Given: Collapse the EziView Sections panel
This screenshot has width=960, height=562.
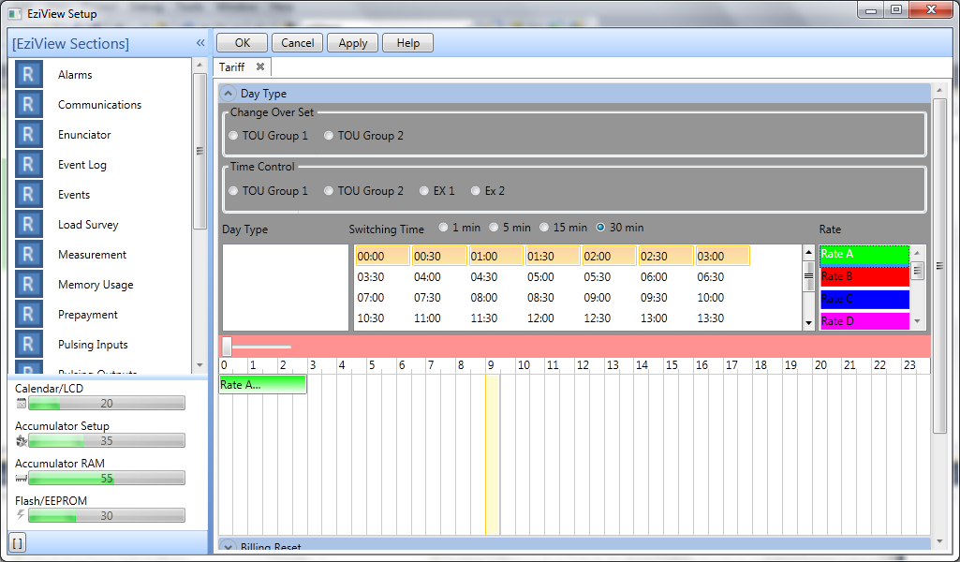Looking at the screenshot, I should coord(200,43).
